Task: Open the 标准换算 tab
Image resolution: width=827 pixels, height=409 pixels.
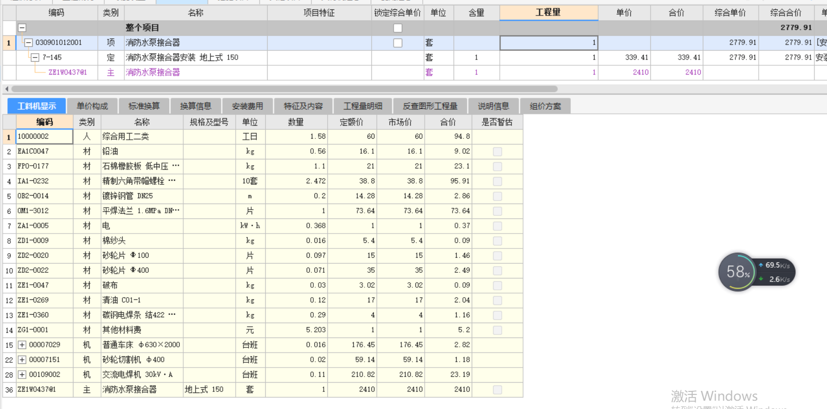Action: (144, 106)
